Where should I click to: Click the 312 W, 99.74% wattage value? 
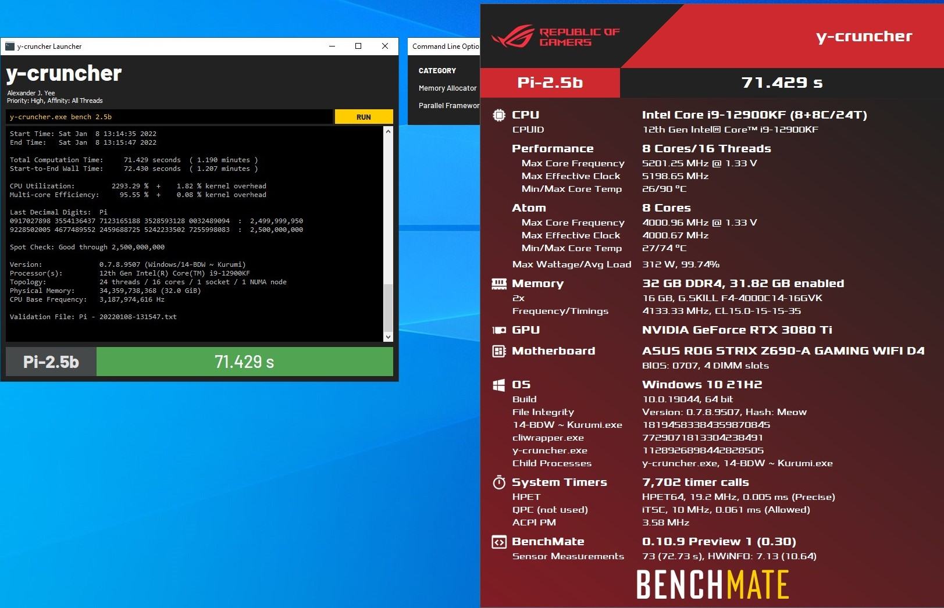pyautogui.click(x=681, y=264)
